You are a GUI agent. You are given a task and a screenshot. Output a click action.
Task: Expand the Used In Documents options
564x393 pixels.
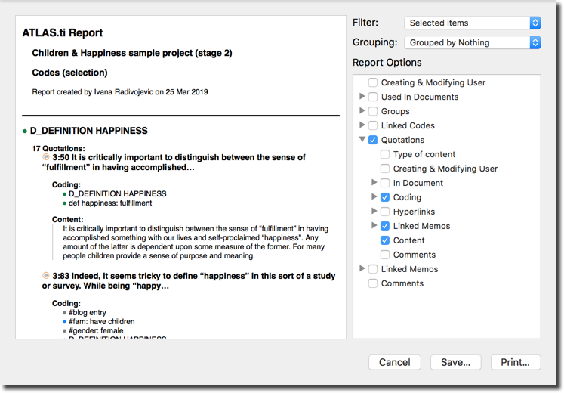coord(362,96)
